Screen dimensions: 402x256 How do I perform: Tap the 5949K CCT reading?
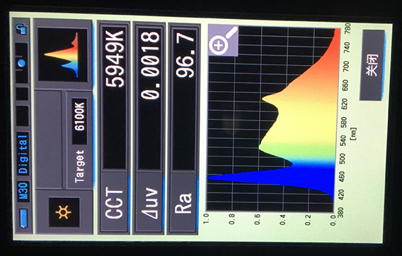(x=115, y=59)
